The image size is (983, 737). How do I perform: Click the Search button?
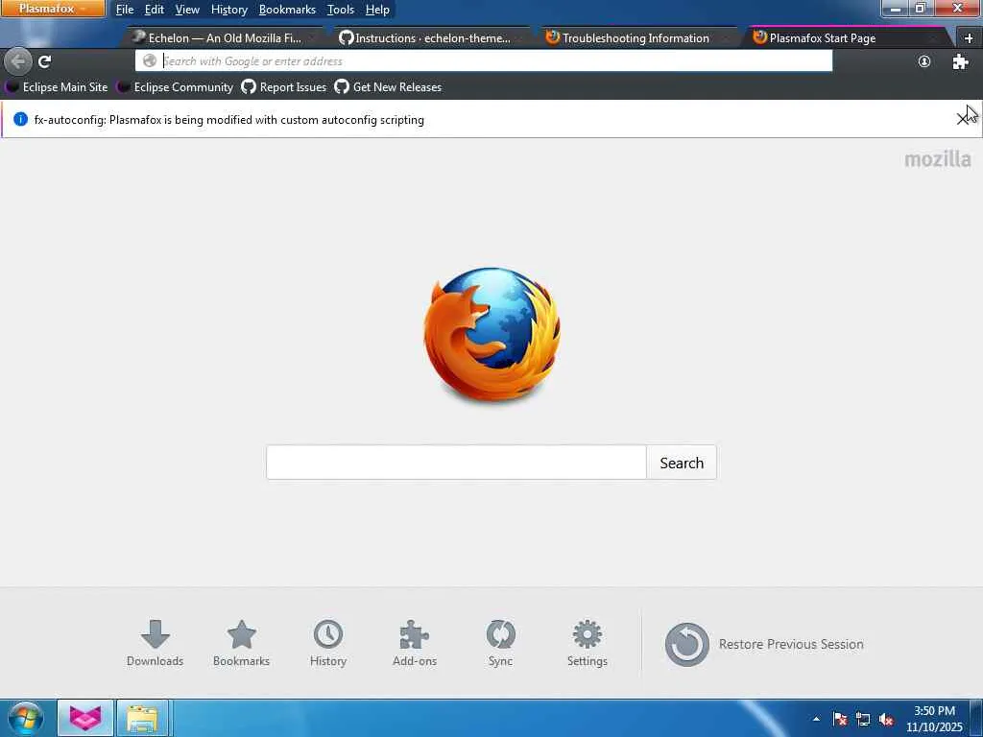click(682, 463)
